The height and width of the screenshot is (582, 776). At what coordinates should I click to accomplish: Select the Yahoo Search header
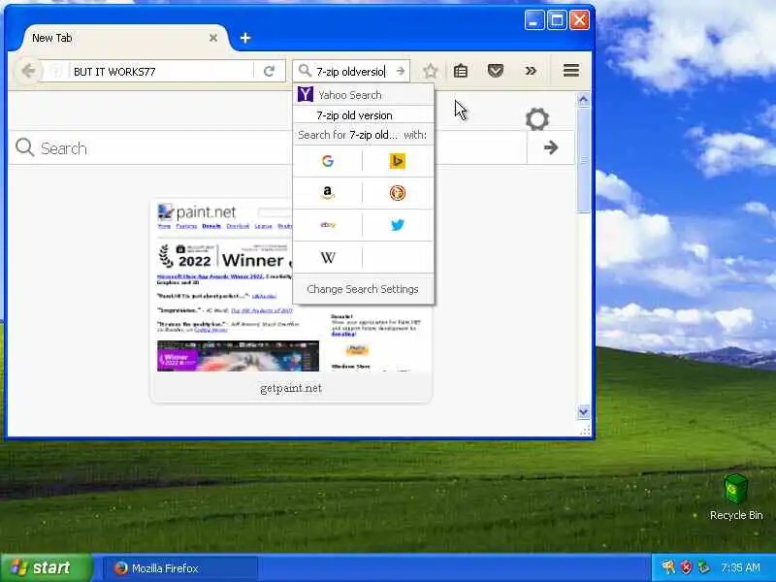click(364, 94)
